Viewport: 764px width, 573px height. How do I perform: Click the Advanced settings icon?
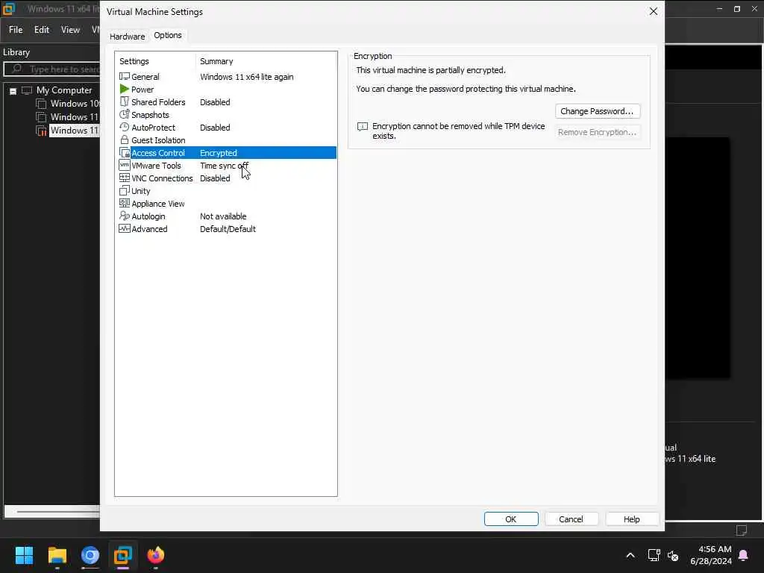(125, 228)
